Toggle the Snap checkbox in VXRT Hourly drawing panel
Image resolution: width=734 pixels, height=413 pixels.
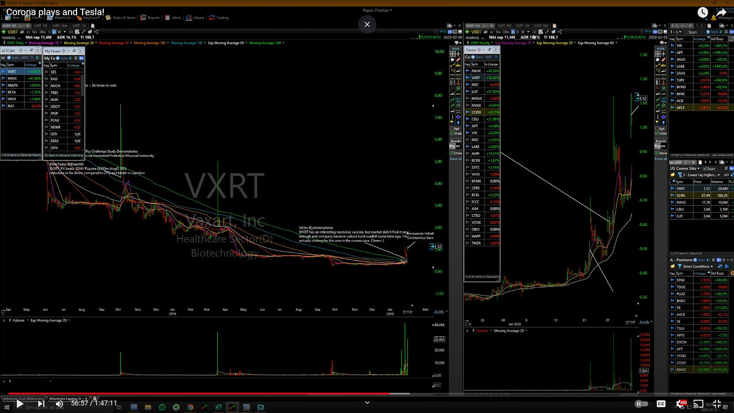[657, 133]
